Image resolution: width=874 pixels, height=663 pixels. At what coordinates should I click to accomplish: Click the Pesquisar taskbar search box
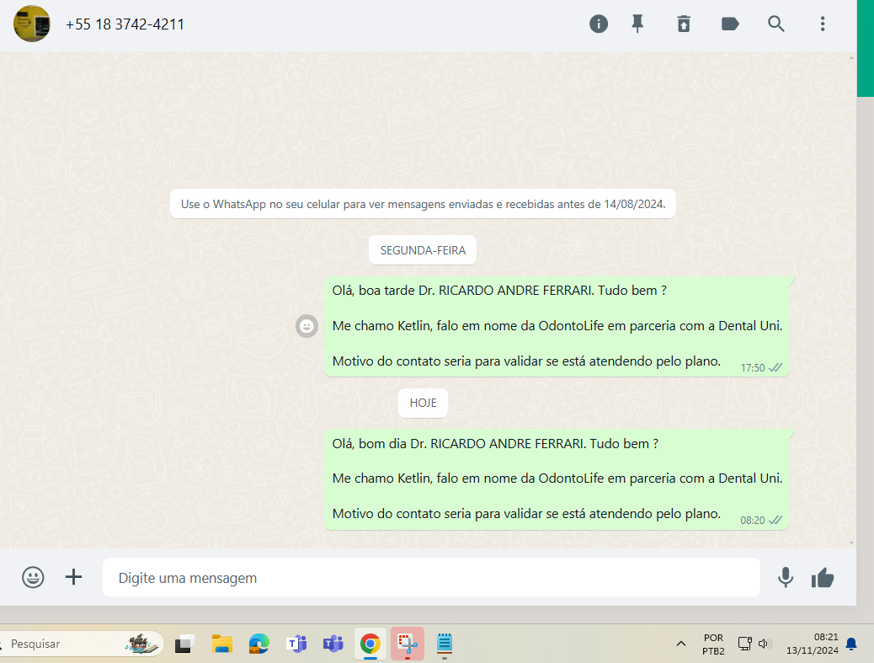tap(82, 644)
